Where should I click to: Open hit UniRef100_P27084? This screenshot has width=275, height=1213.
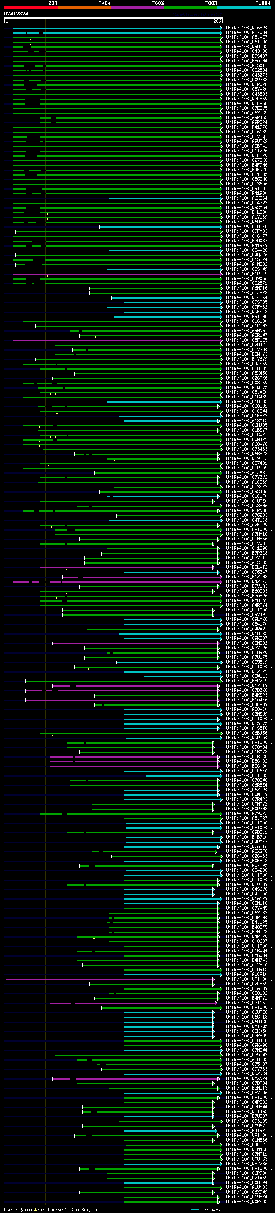(247, 33)
